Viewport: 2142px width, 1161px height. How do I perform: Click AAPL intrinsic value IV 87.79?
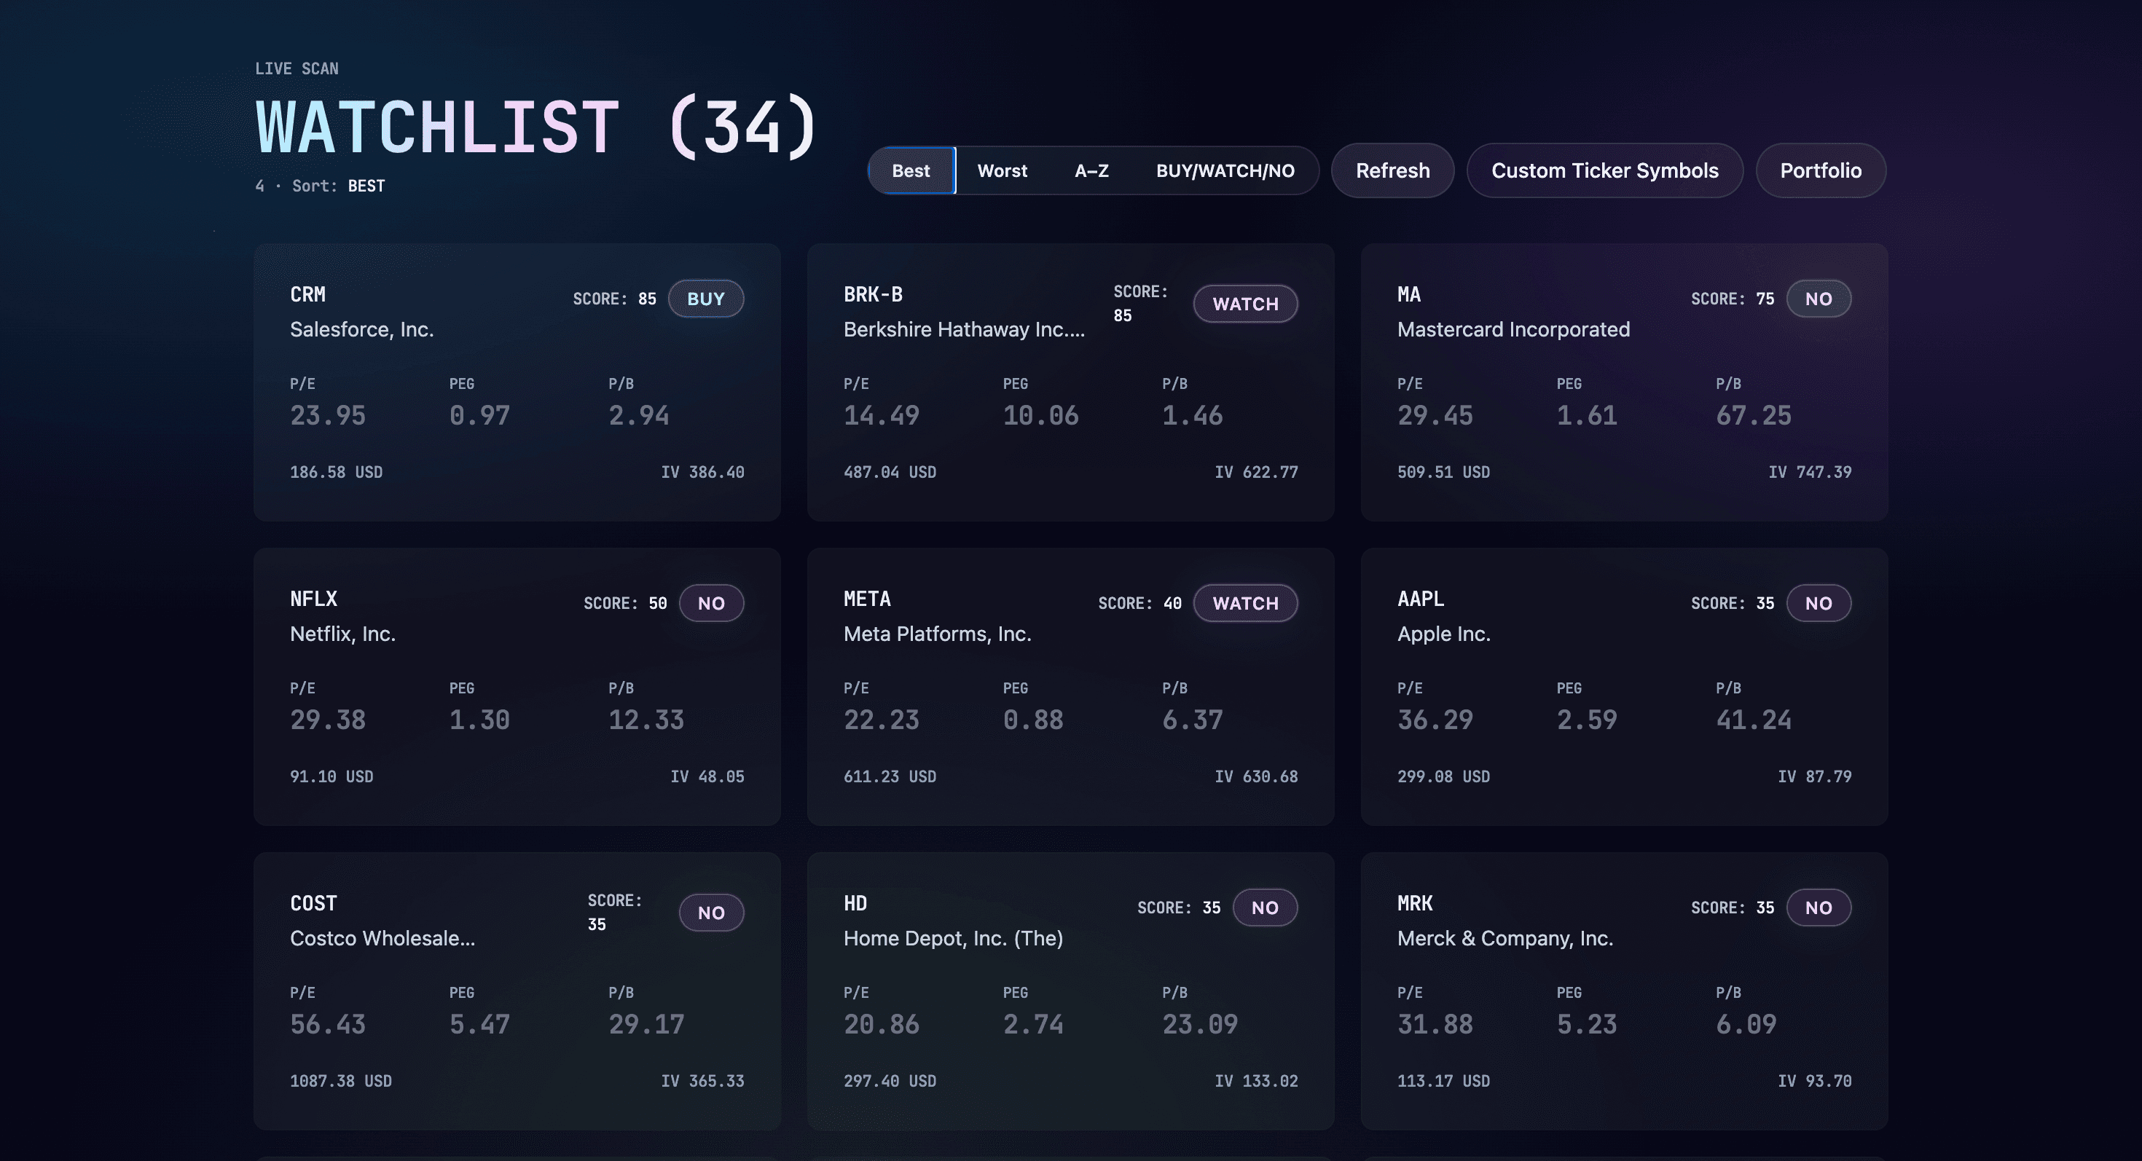pos(1815,776)
